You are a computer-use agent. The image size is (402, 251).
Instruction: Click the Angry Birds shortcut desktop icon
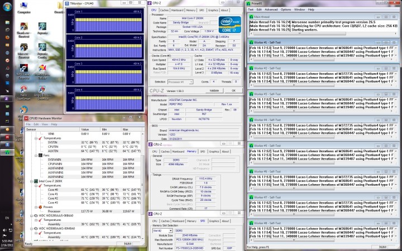[42, 93]
